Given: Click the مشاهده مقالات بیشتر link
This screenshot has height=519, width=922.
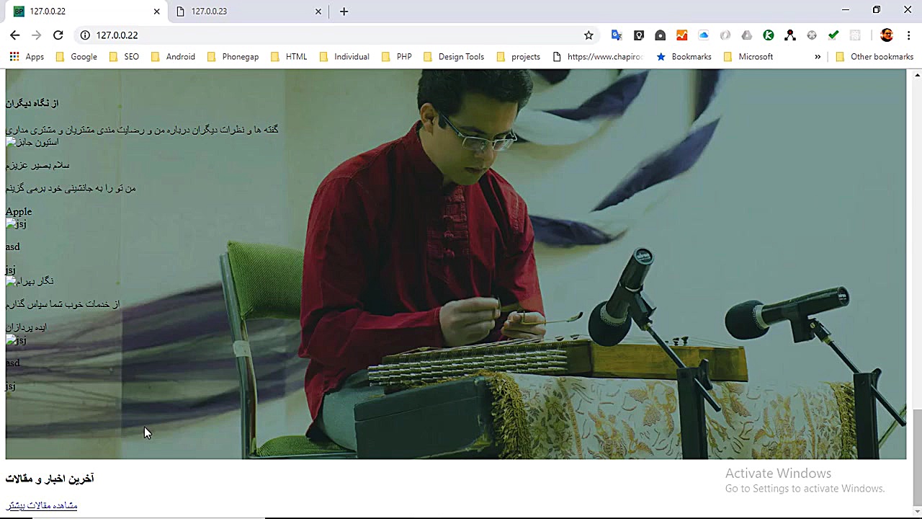Looking at the screenshot, I should pyautogui.click(x=41, y=505).
